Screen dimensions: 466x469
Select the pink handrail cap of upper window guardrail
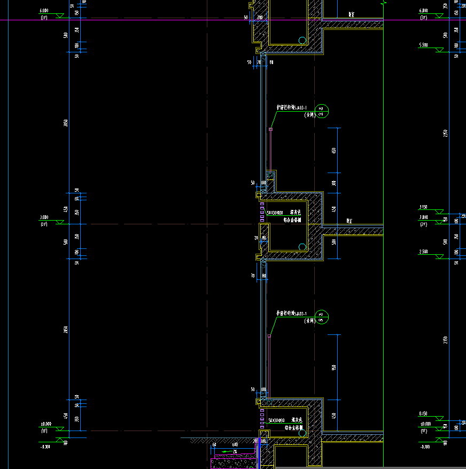click(270, 129)
